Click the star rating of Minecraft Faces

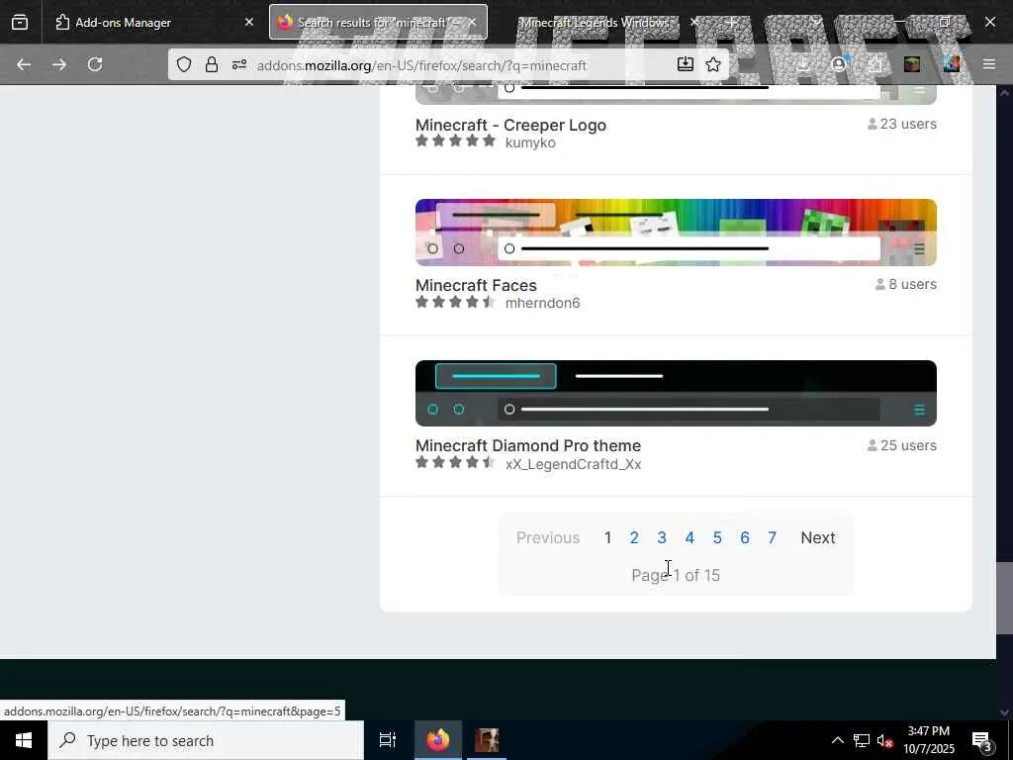point(455,302)
